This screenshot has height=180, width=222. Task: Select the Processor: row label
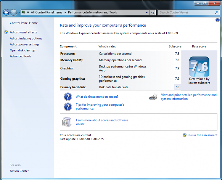pos(68,54)
